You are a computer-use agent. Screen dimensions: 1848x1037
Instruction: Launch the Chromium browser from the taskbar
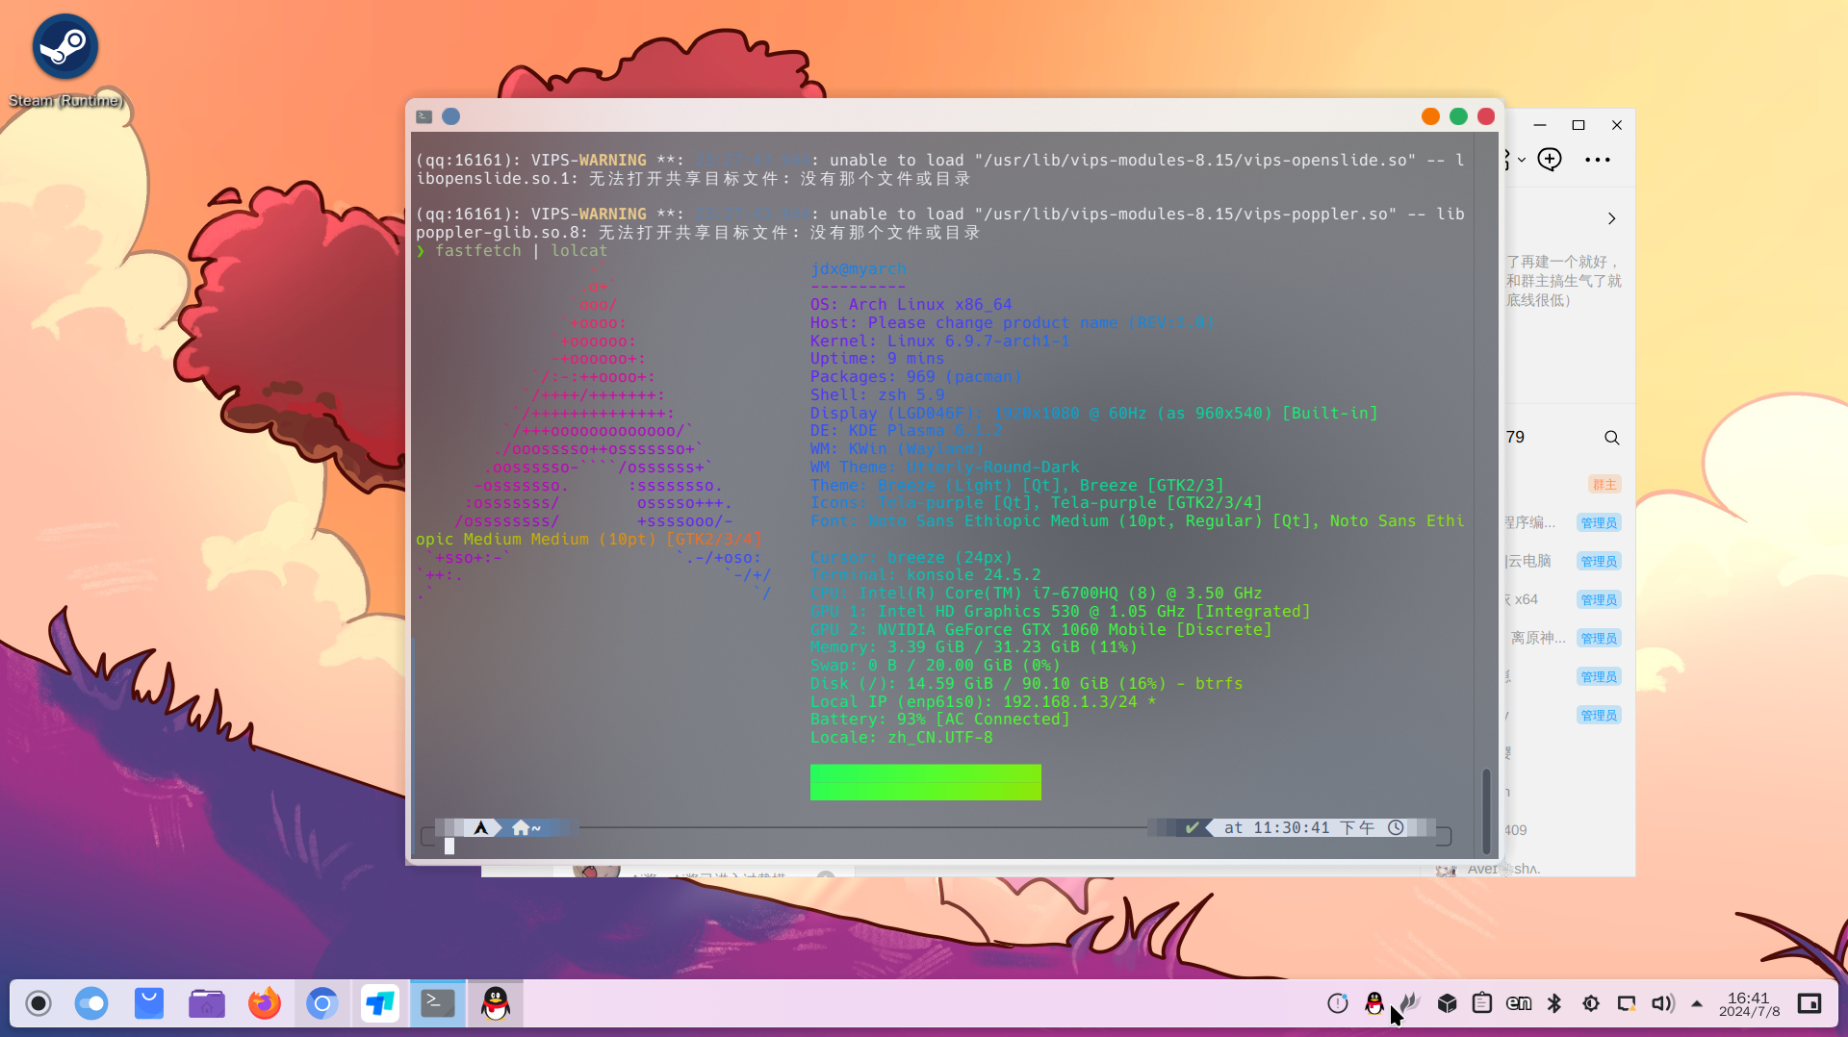pyautogui.click(x=322, y=1003)
